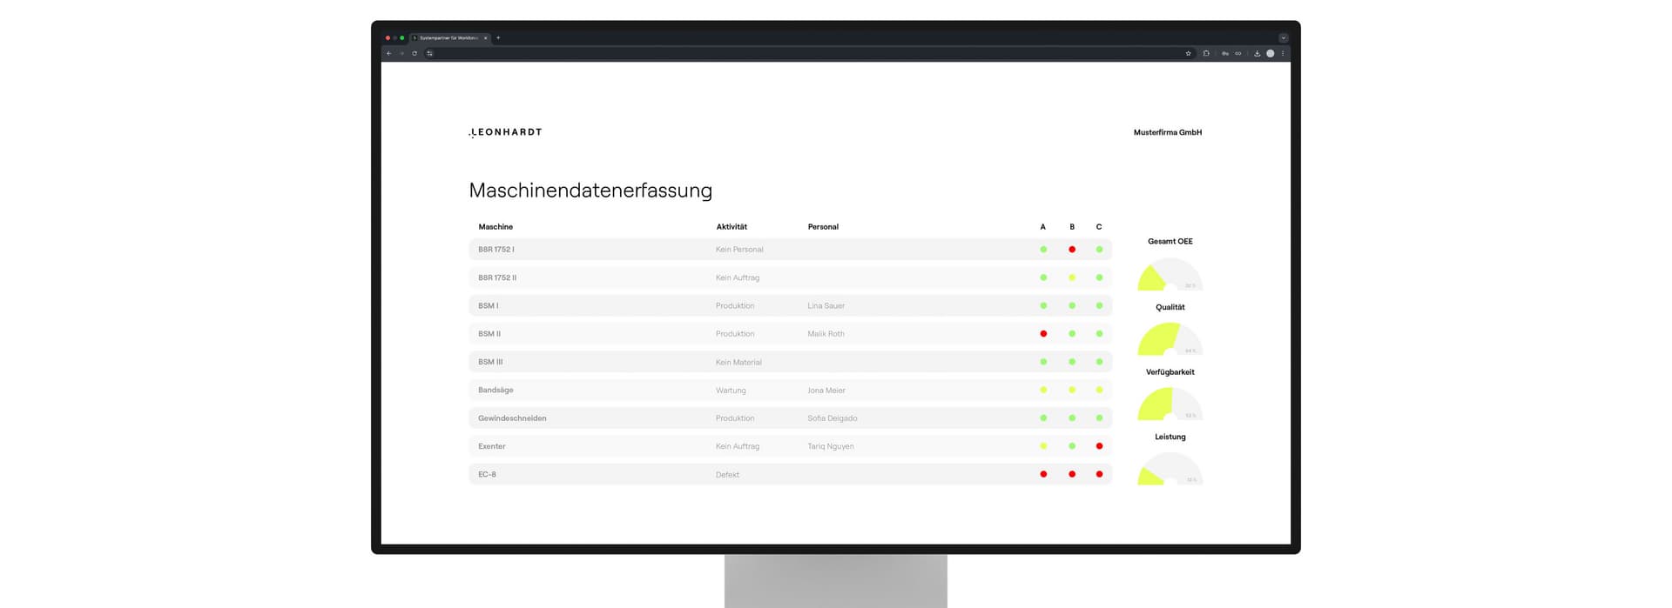Open the browser extensions icon
This screenshot has height=608, width=1672.
[x=1206, y=54]
